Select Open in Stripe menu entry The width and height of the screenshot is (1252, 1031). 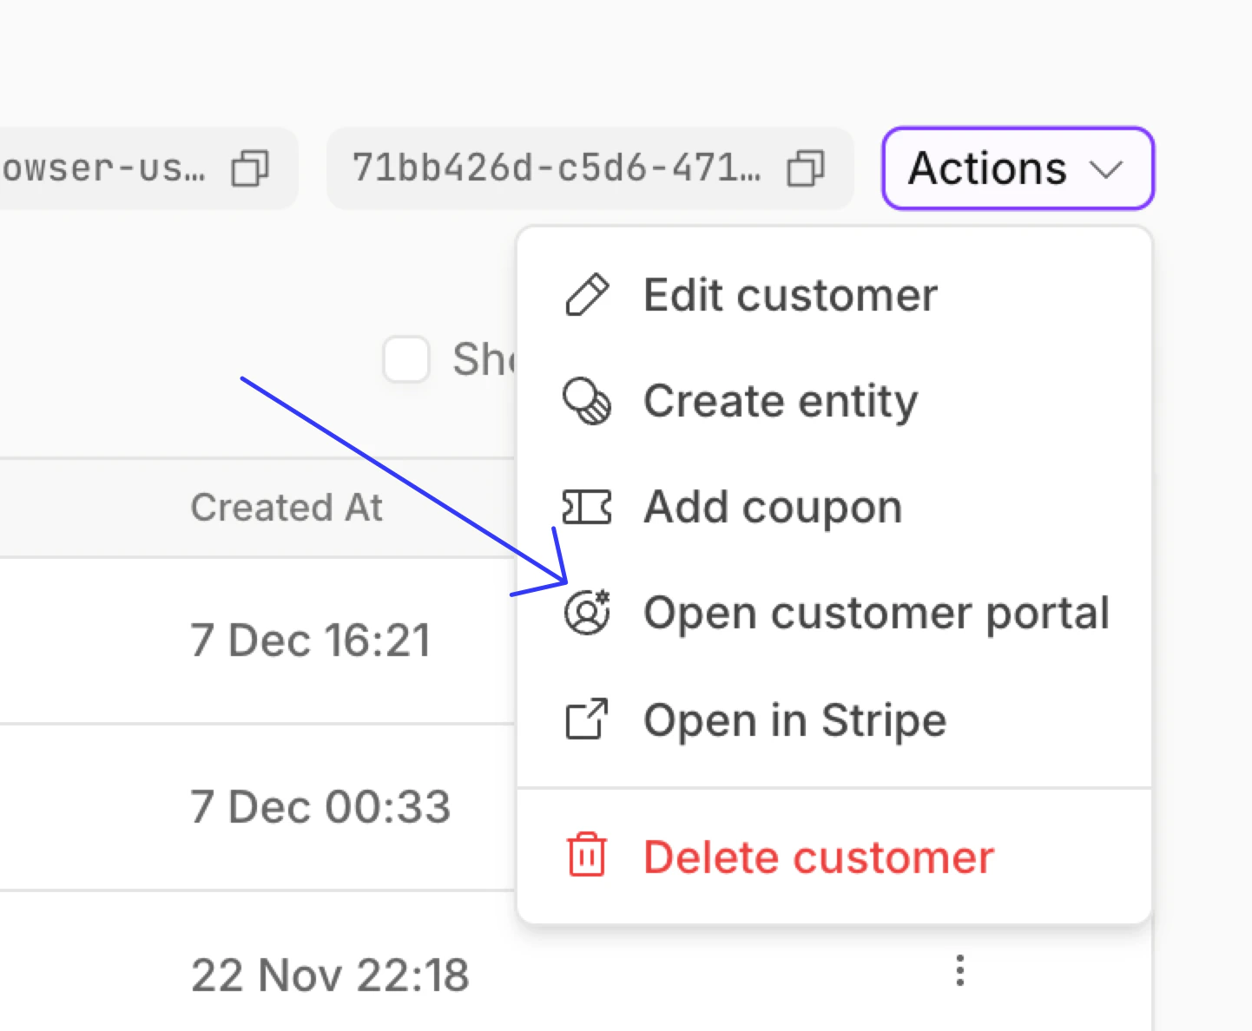click(x=794, y=719)
